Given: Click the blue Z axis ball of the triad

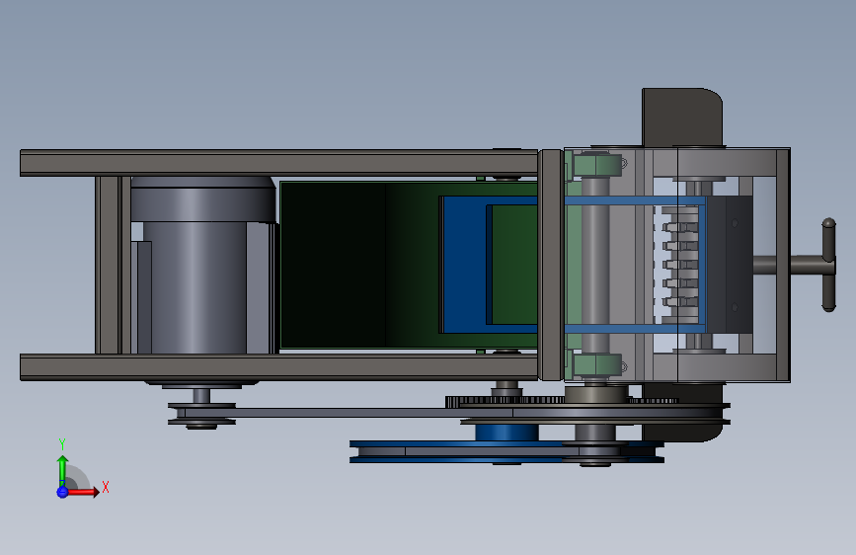Looking at the screenshot, I should point(62,492).
